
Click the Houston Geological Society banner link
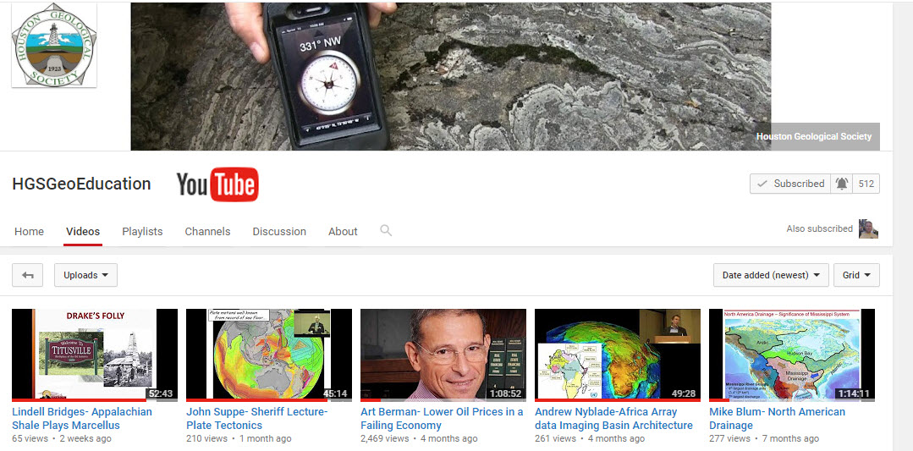tap(813, 137)
